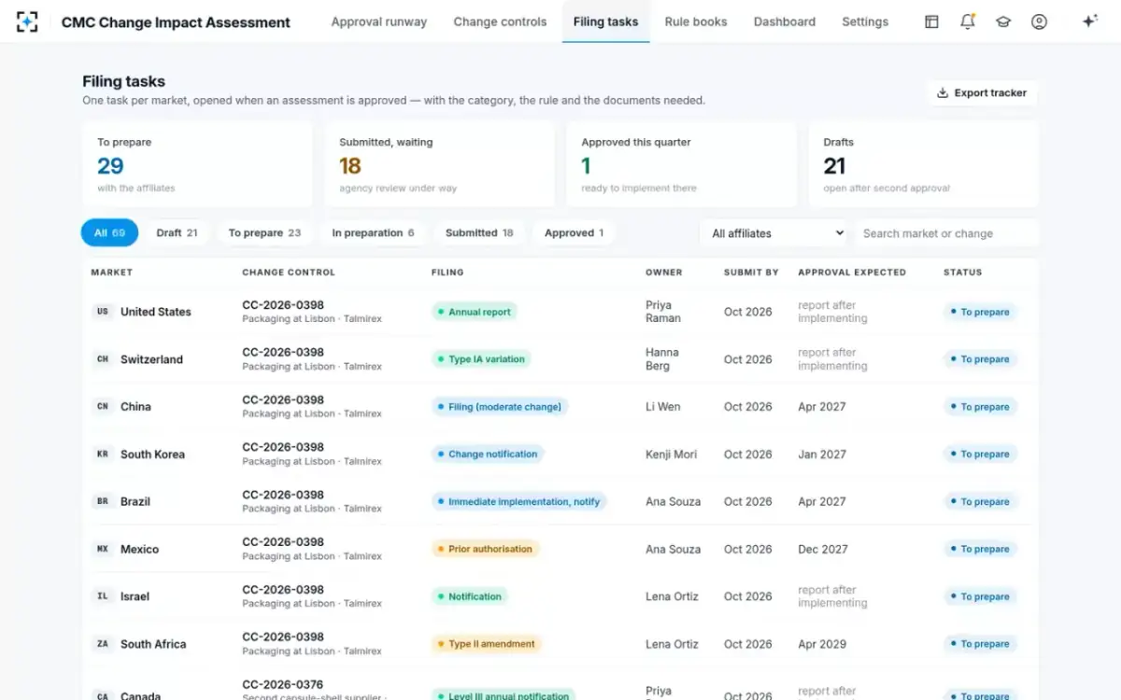Sort by Approval expected column header
This screenshot has width=1121, height=700.
tap(852, 273)
